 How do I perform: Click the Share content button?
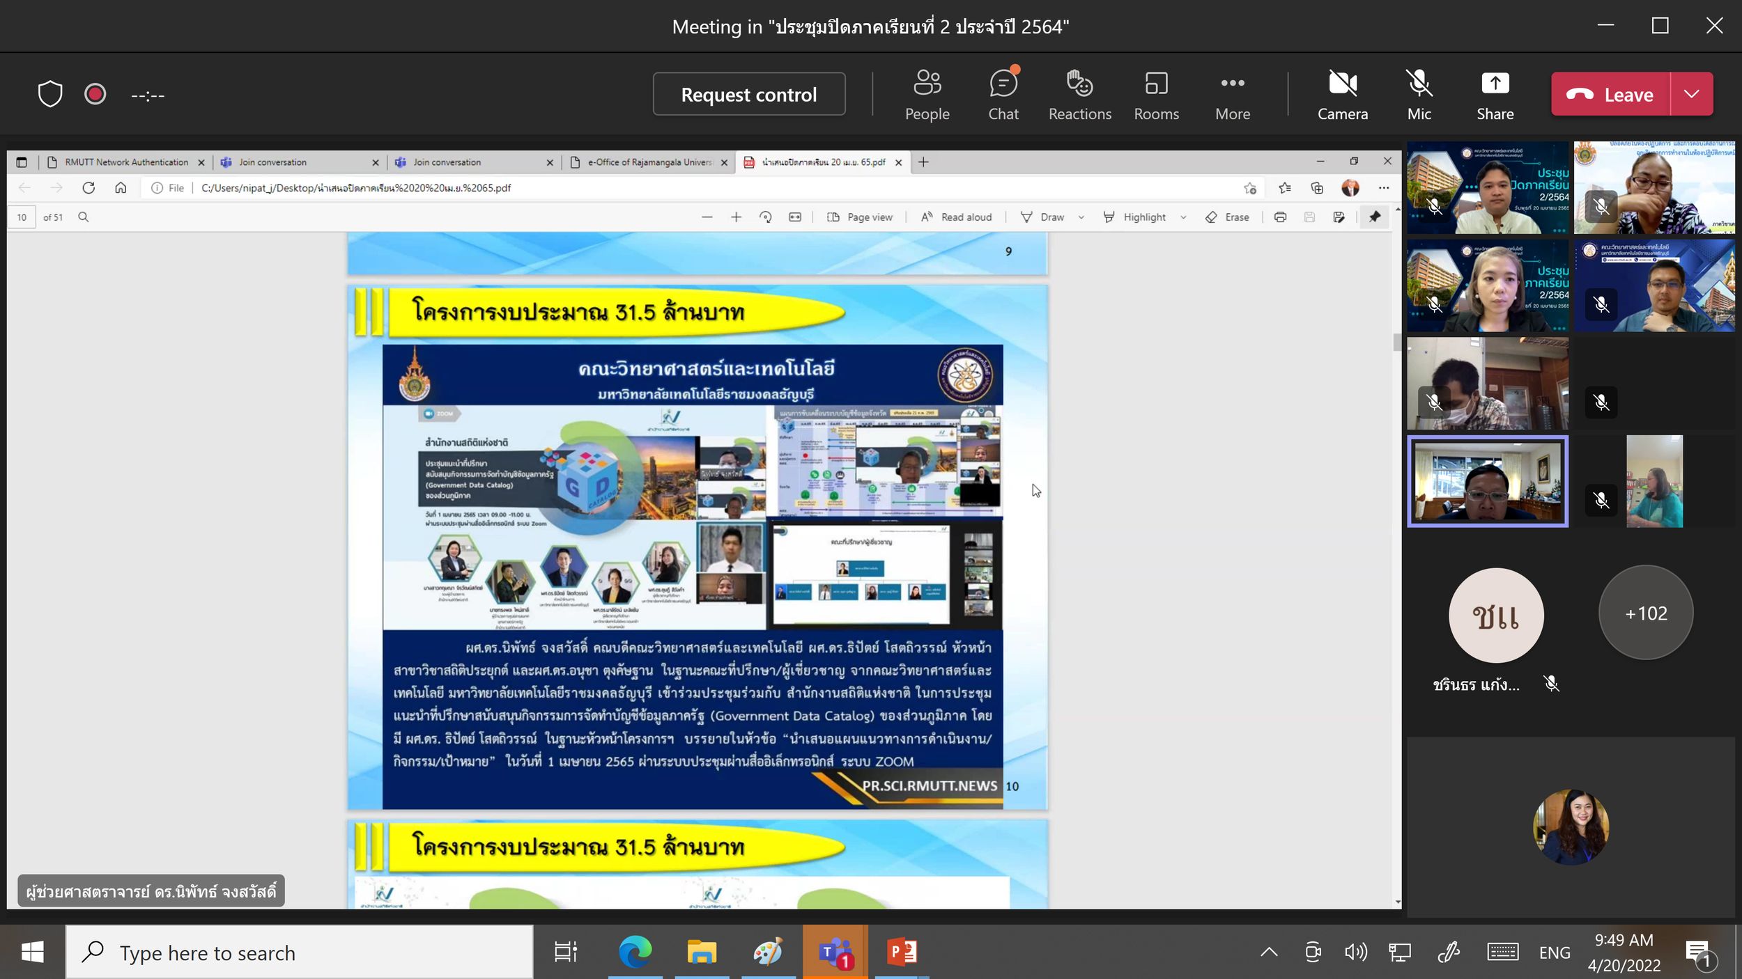[1495, 95]
